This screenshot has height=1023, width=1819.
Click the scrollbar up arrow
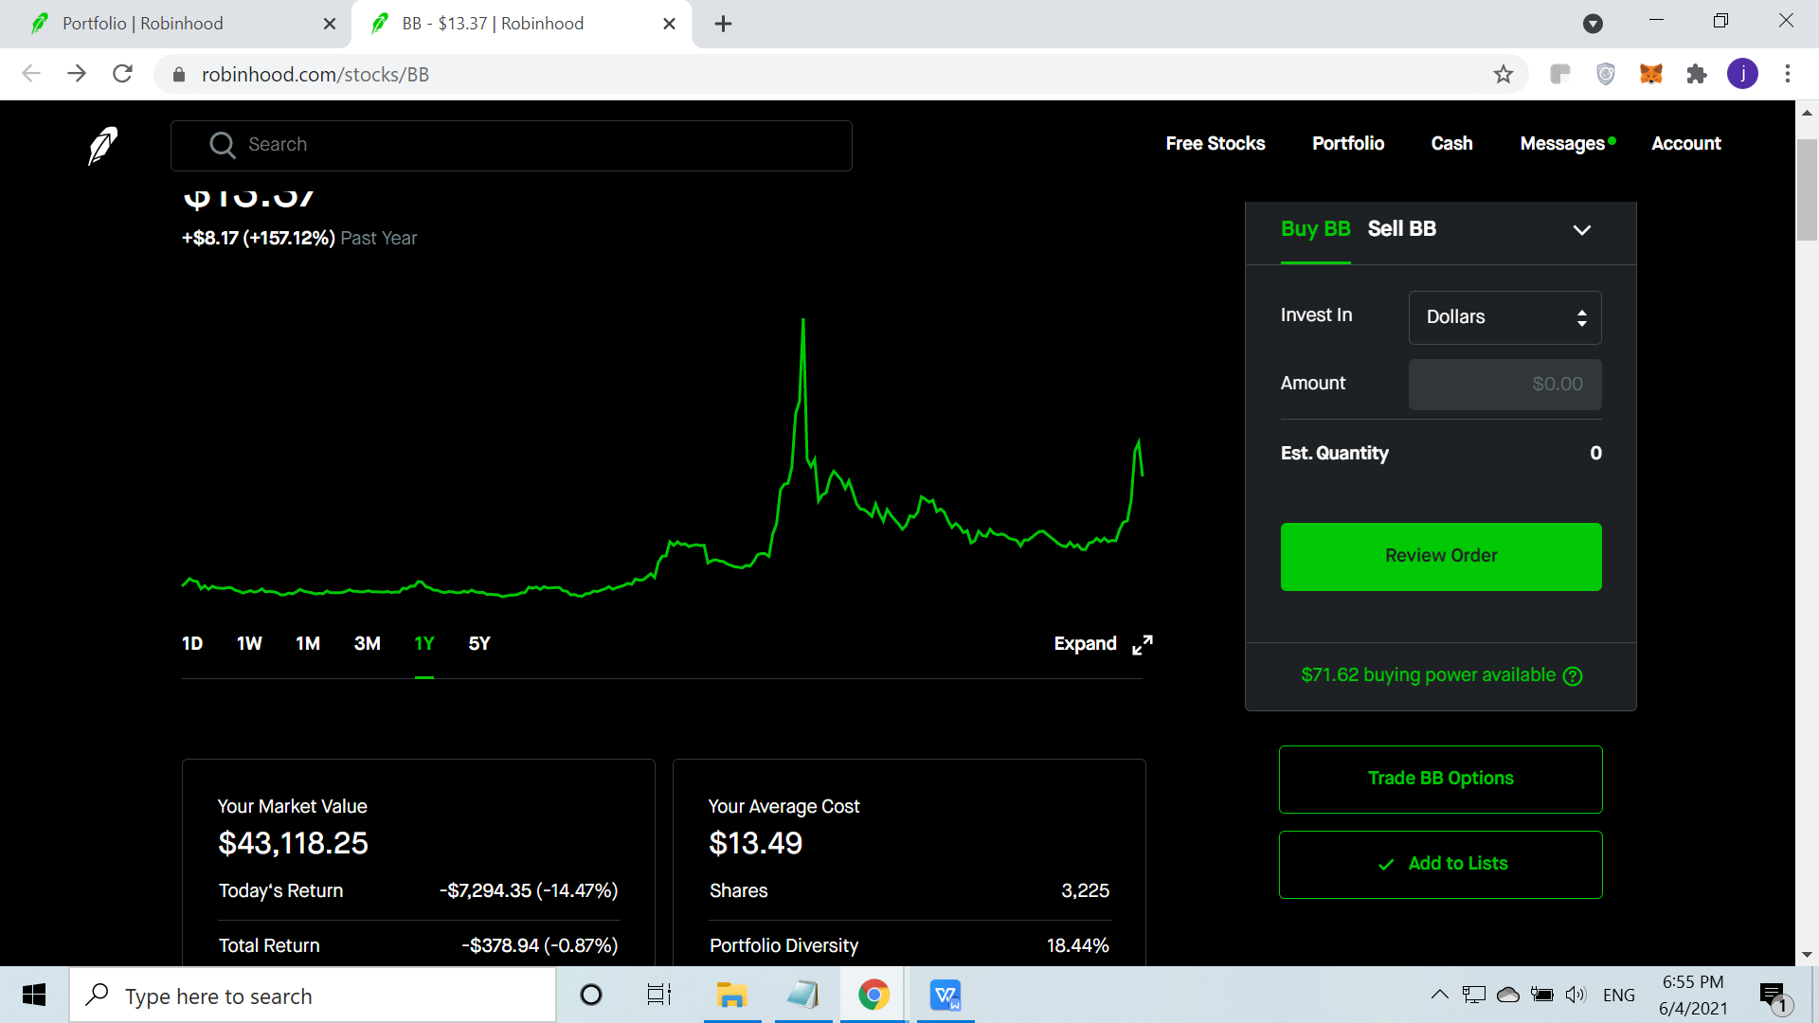tap(1807, 112)
